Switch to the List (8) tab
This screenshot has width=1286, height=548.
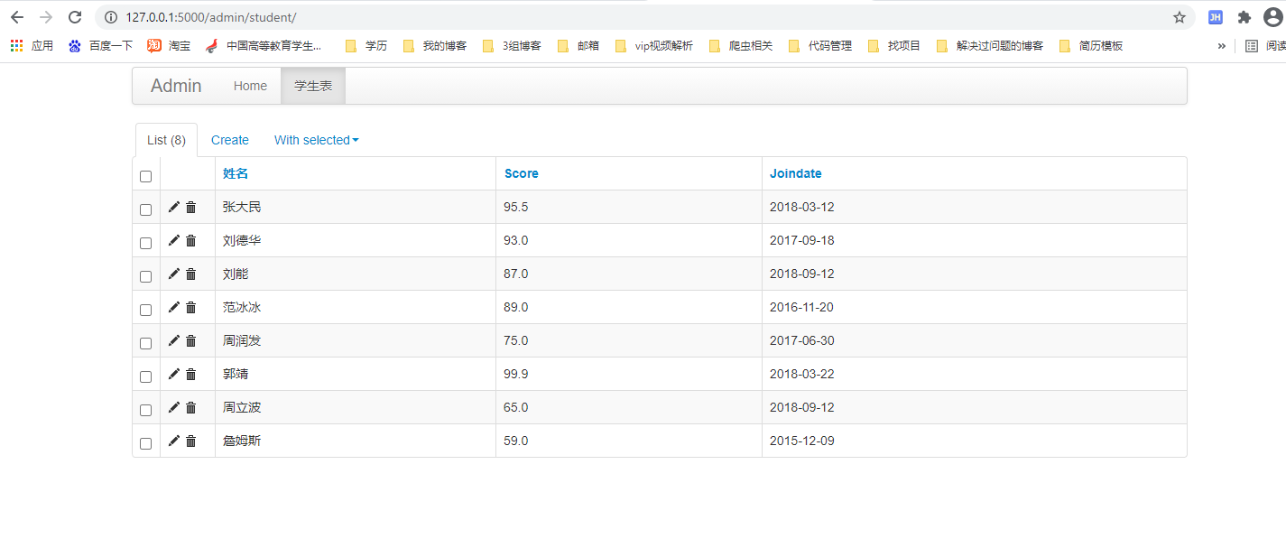click(x=166, y=140)
